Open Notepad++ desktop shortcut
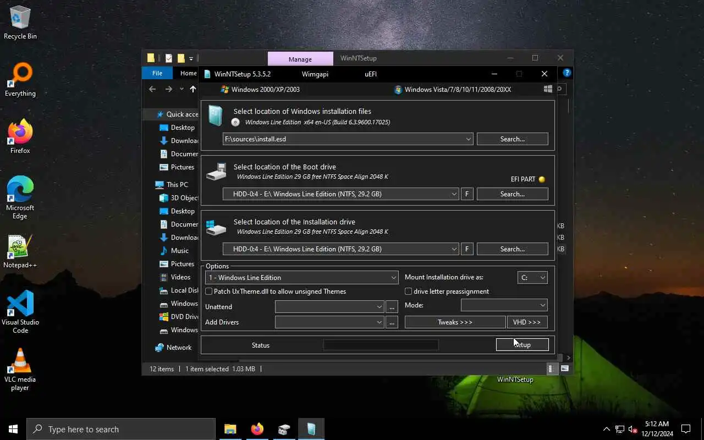This screenshot has width=704, height=440. click(x=20, y=252)
